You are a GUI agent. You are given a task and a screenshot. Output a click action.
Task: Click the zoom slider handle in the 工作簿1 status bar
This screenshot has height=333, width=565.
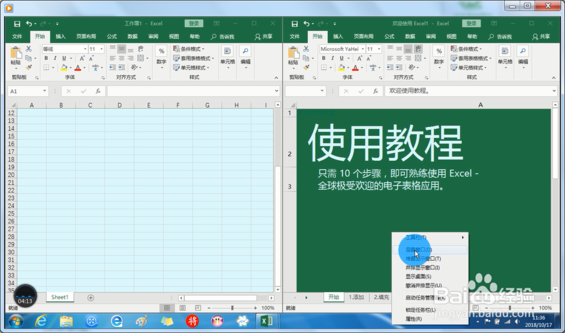(x=232, y=308)
